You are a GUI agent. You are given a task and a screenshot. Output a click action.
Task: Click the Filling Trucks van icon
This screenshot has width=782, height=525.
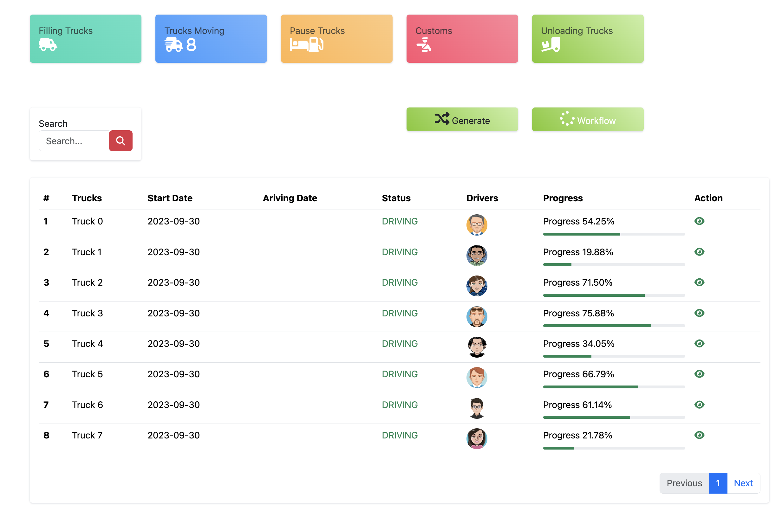click(48, 44)
